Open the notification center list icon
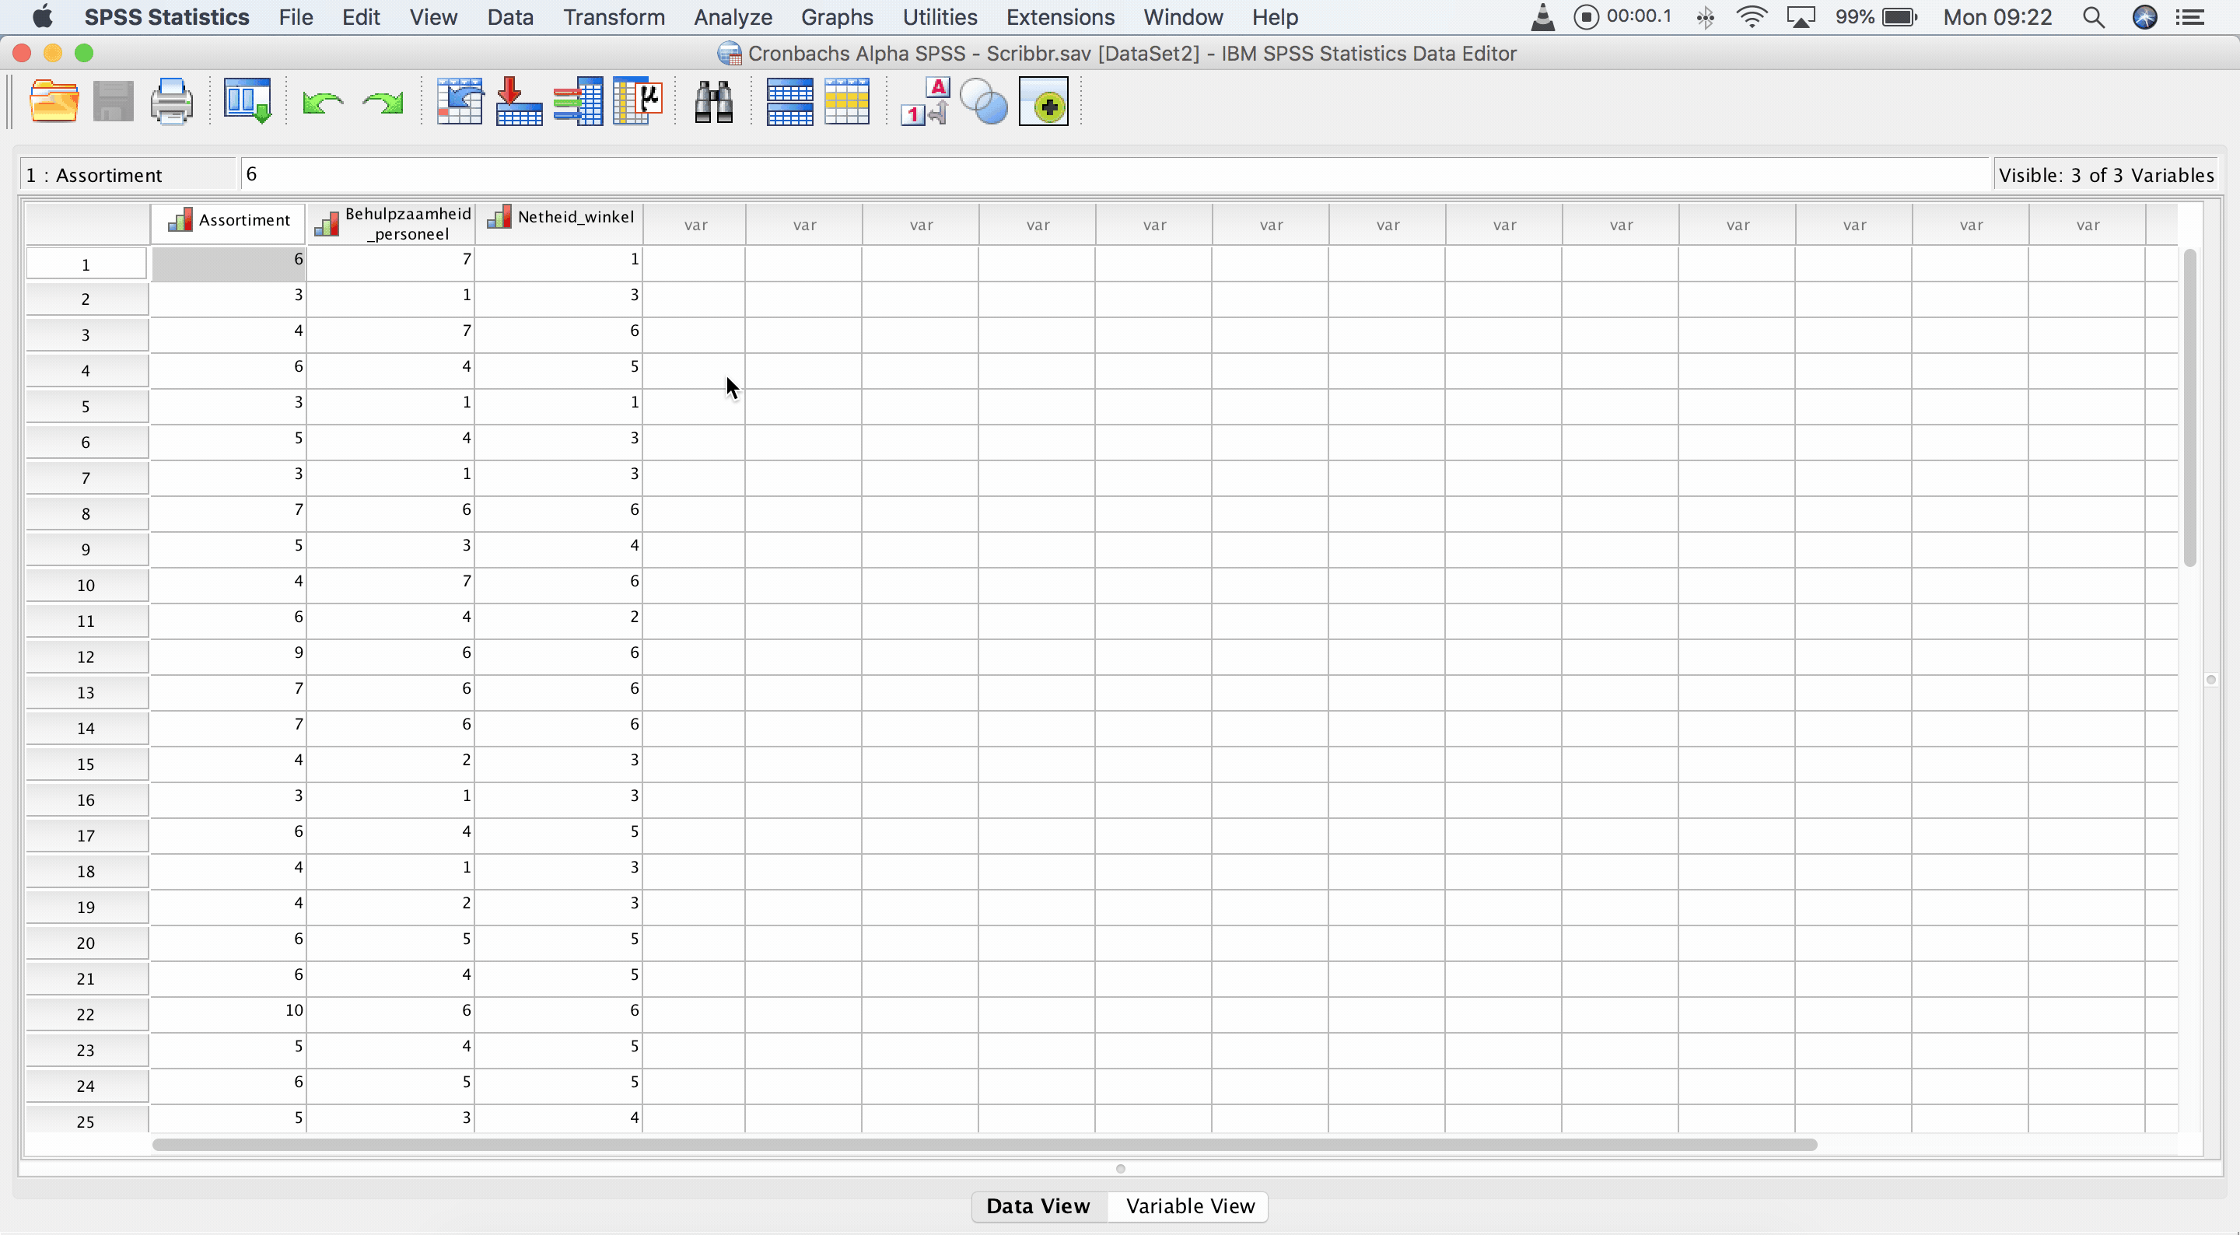Viewport: 2240px width, 1235px height. (2189, 17)
